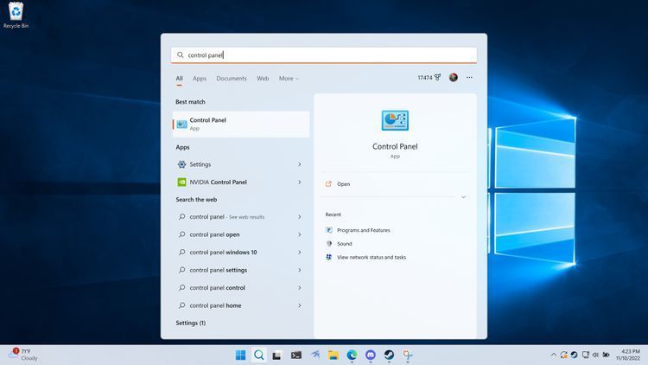Open Discord from the taskbar
The image size is (648, 365).
[x=371, y=355]
